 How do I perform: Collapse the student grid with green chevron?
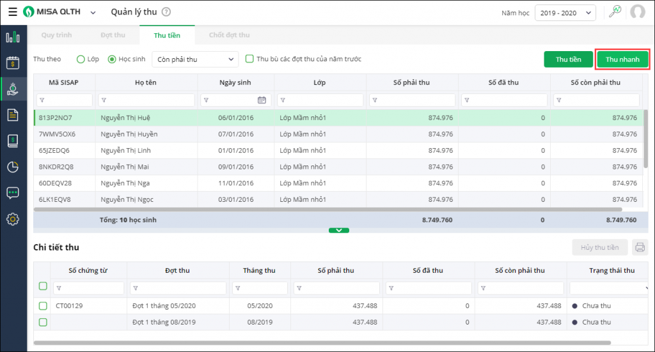[x=339, y=230]
